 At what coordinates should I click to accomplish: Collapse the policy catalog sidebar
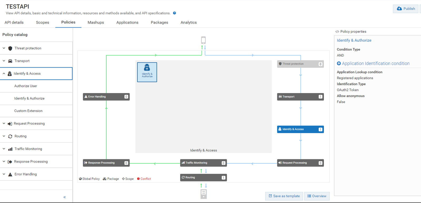click(x=64, y=197)
